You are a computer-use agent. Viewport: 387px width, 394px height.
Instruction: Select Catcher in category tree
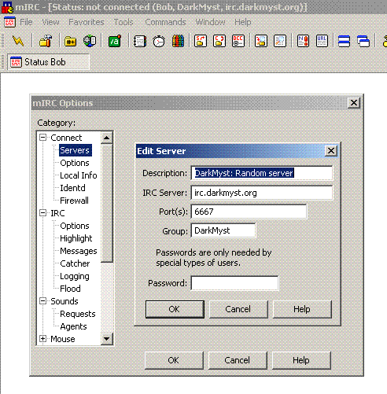pos(75,263)
